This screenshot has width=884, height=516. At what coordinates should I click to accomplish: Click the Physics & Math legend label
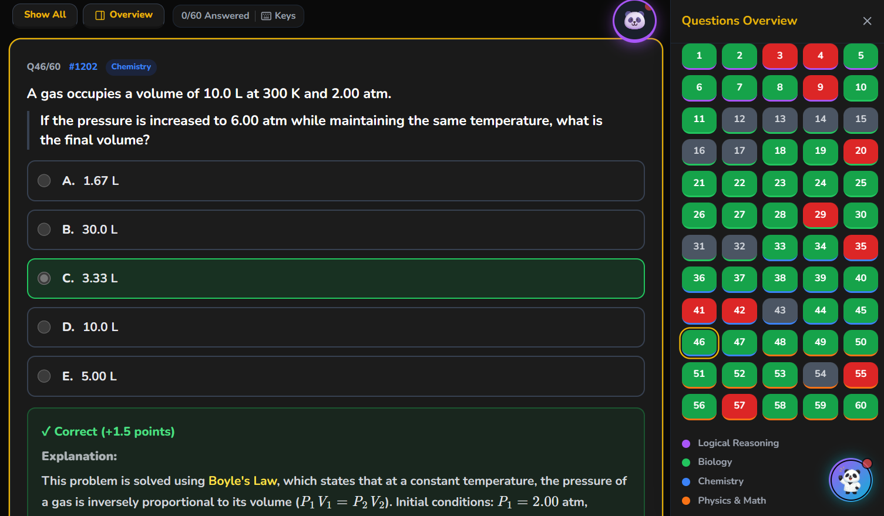coord(732,501)
